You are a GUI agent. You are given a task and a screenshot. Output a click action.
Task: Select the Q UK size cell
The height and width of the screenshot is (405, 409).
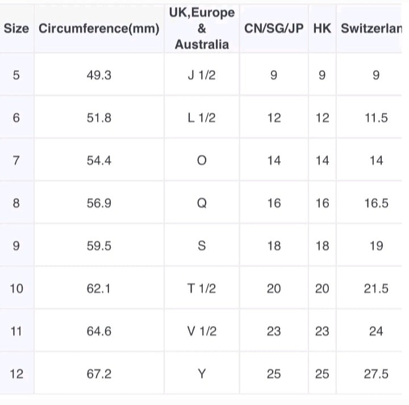[x=202, y=203]
